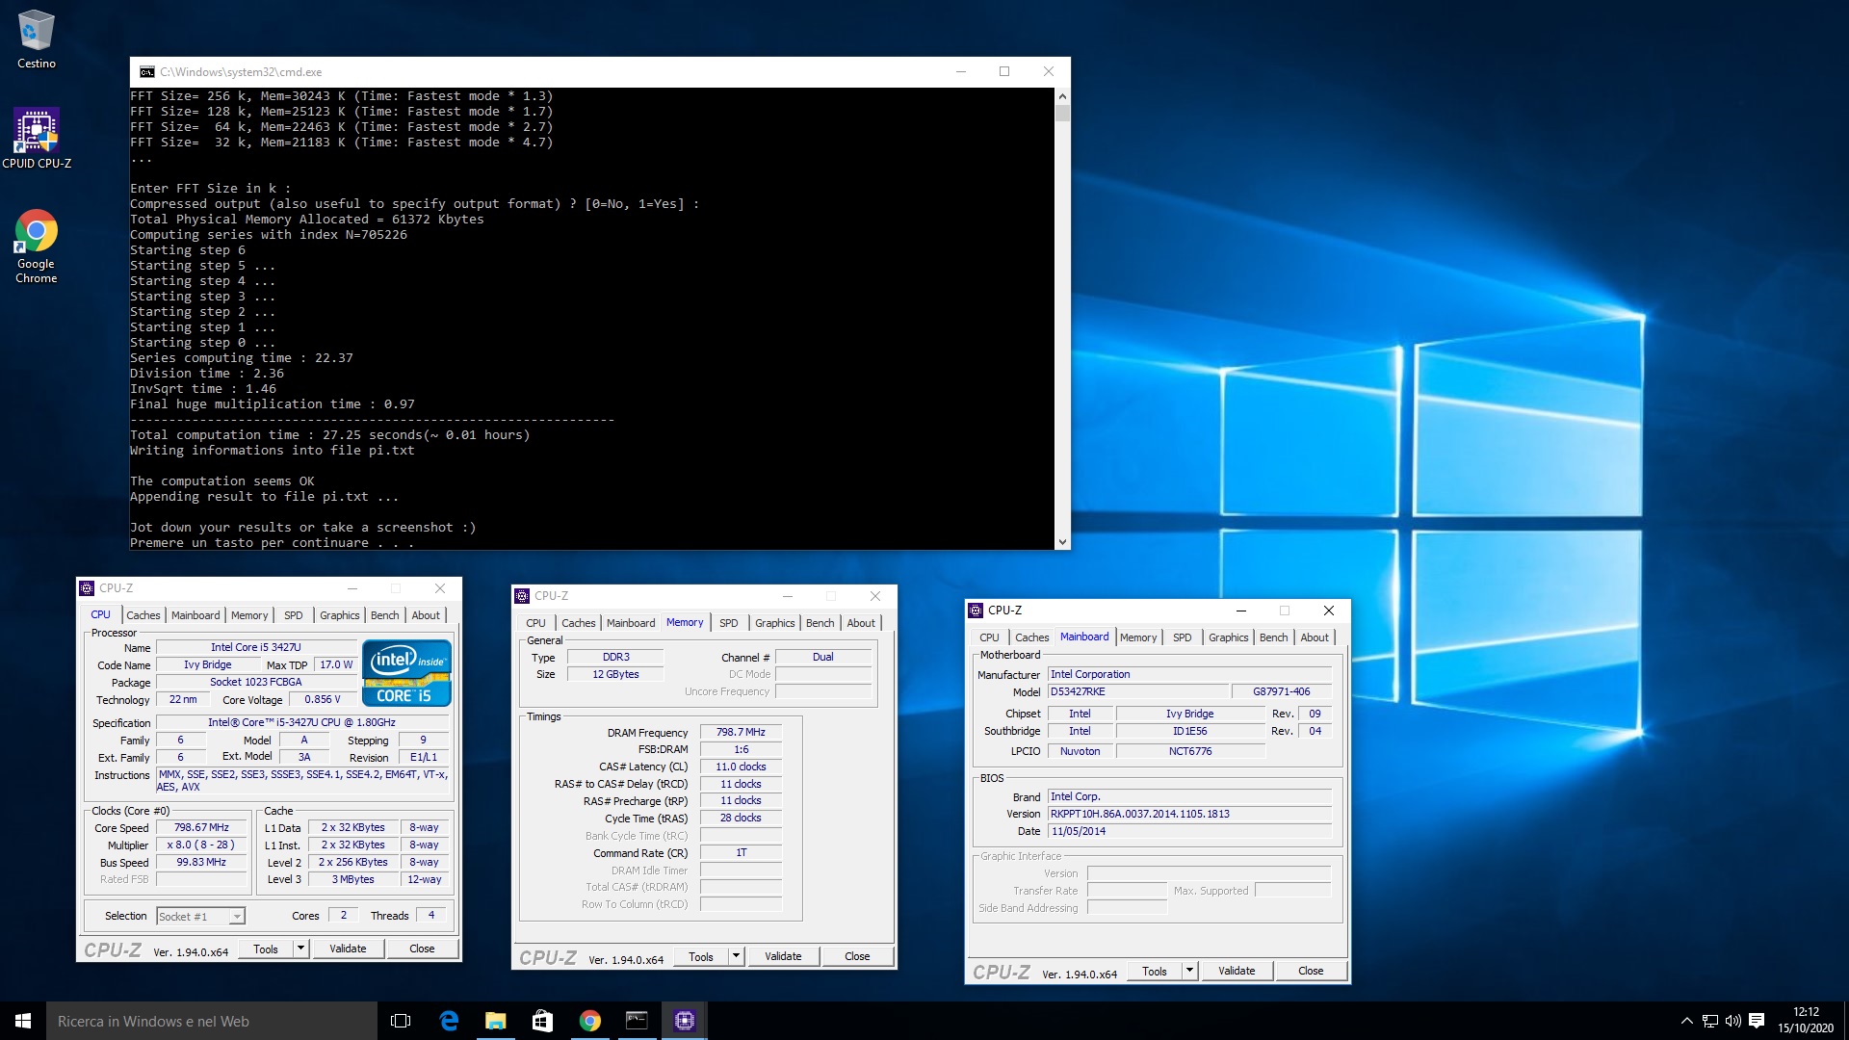Viewport: 1849px width, 1040px height.
Task: Select Caches tab in middle CPU-Z window
Action: tap(579, 623)
